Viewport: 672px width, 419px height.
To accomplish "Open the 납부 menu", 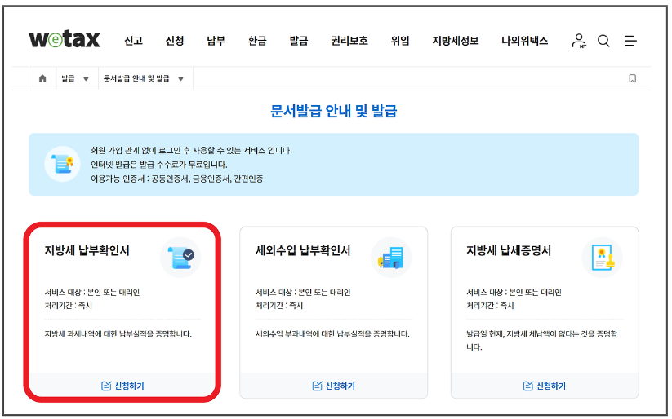I will click(216, 41).
